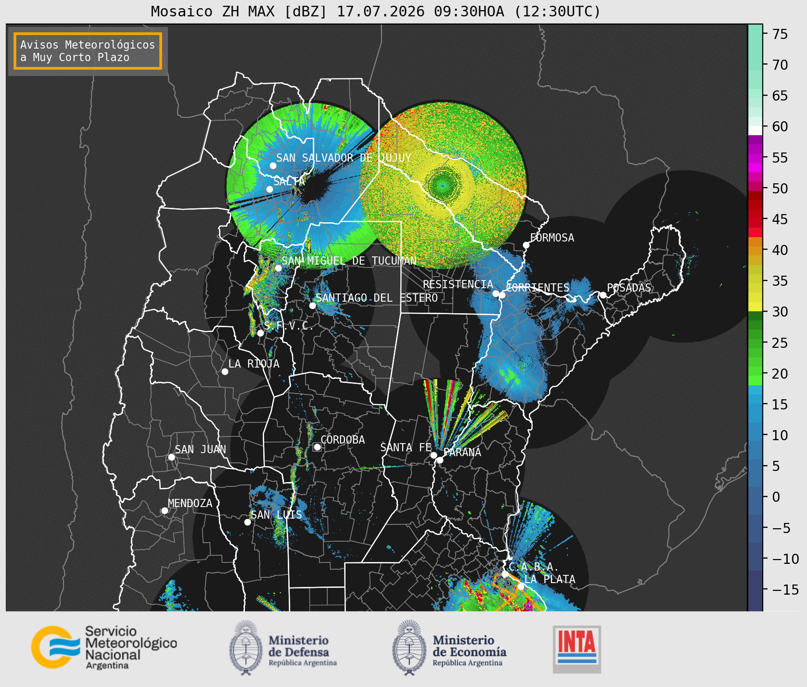The image size is (807, 687).
Task: Click the Posadas city marker dot
Action: coord(602,295)
